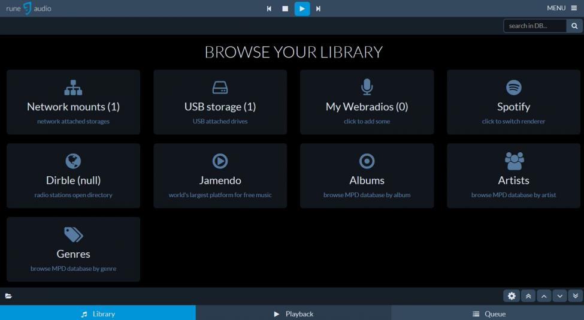Viewport: 584px width, 320px height.
Task: Open the gear settings button
Action: tap(512, 296)
